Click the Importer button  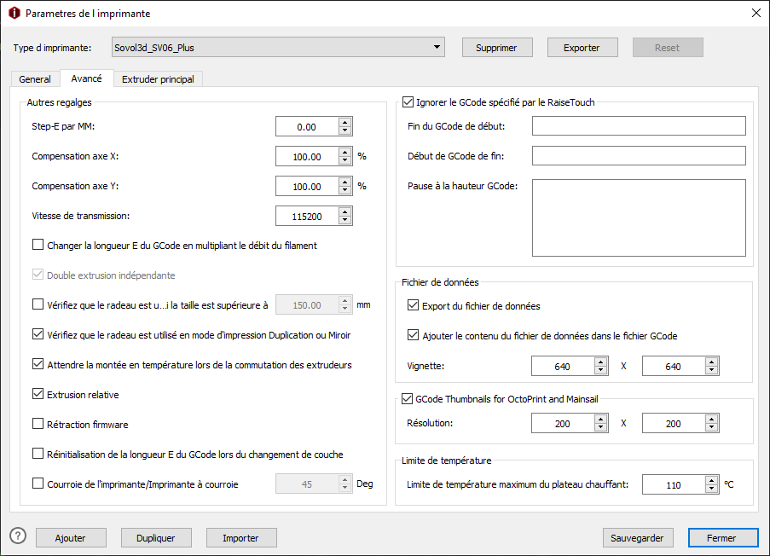pos(241,538)
